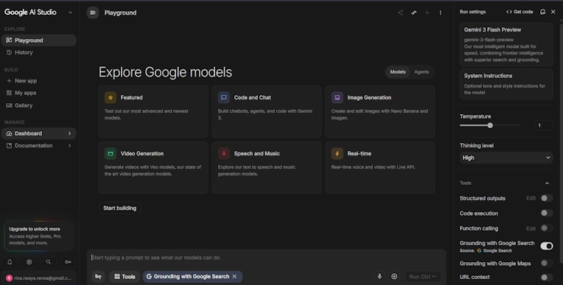Disable Grounding with Google Search switch
Image resolution: width=563 pixels, height=285 pixels.
tap(547, 246)
